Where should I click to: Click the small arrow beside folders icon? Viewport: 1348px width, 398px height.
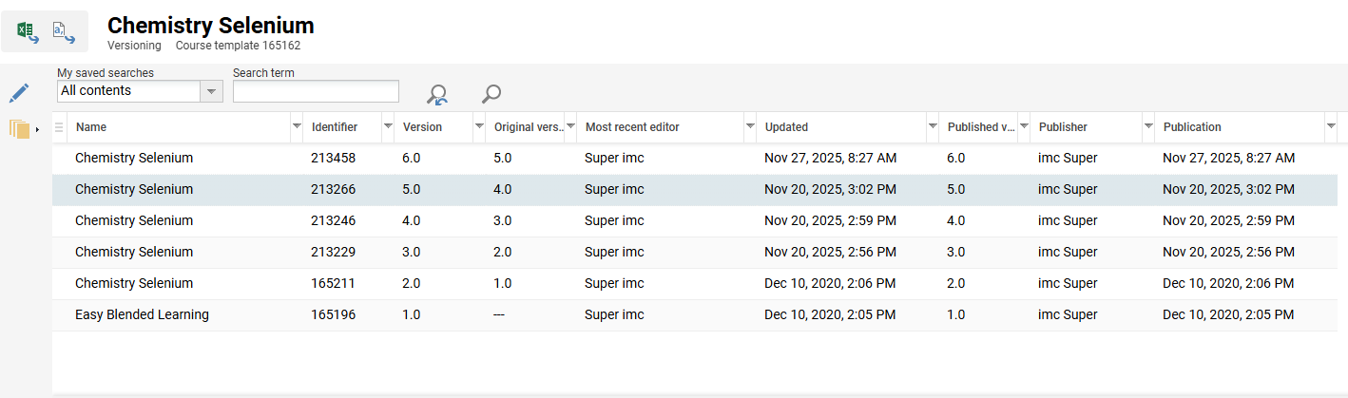coord(37,129)
